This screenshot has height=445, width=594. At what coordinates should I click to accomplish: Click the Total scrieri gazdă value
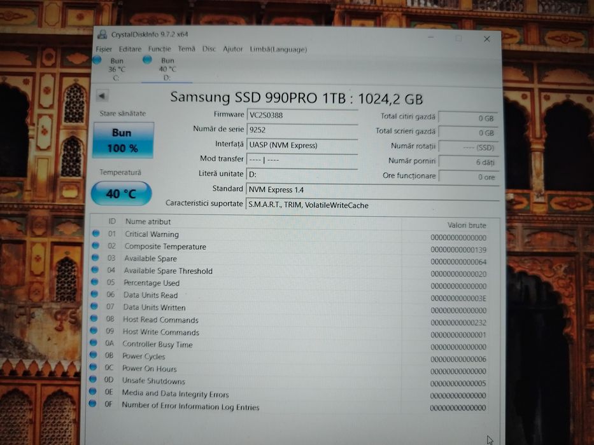coord(468,133)
